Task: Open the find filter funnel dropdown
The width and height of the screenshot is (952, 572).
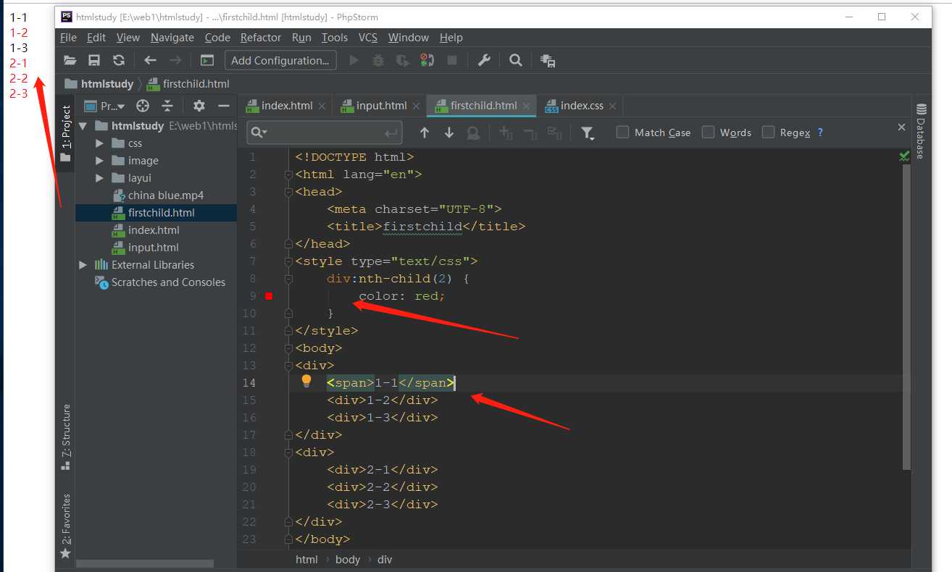Action: click(x=588, y=133)
